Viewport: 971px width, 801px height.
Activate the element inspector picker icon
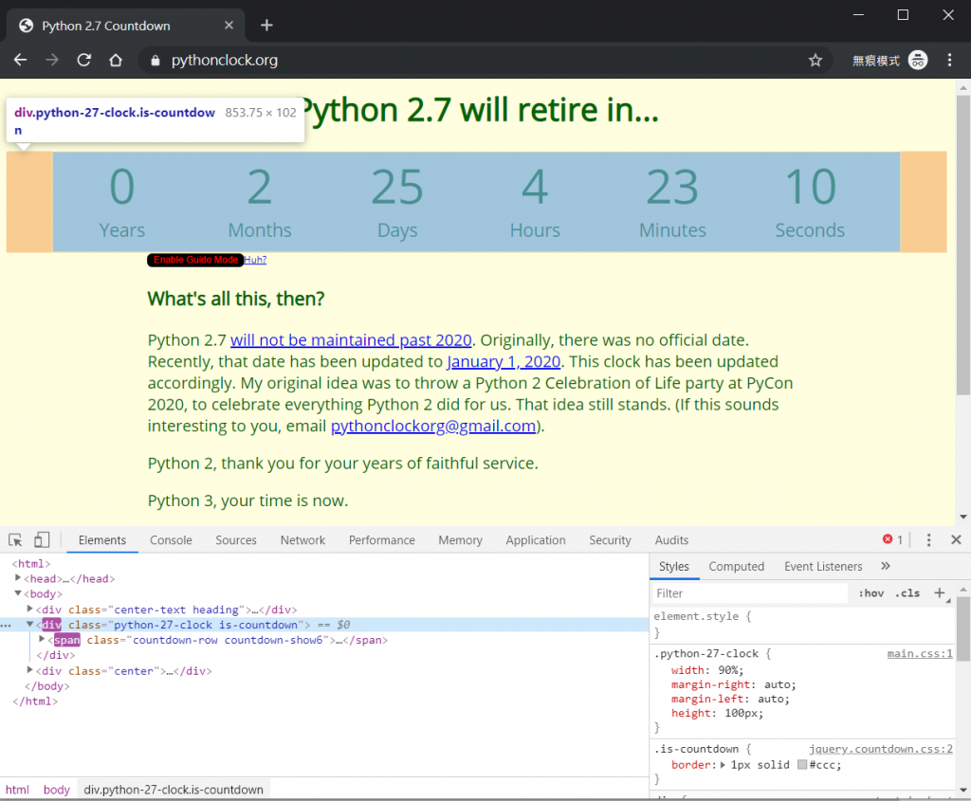click(x=15, y=539)
